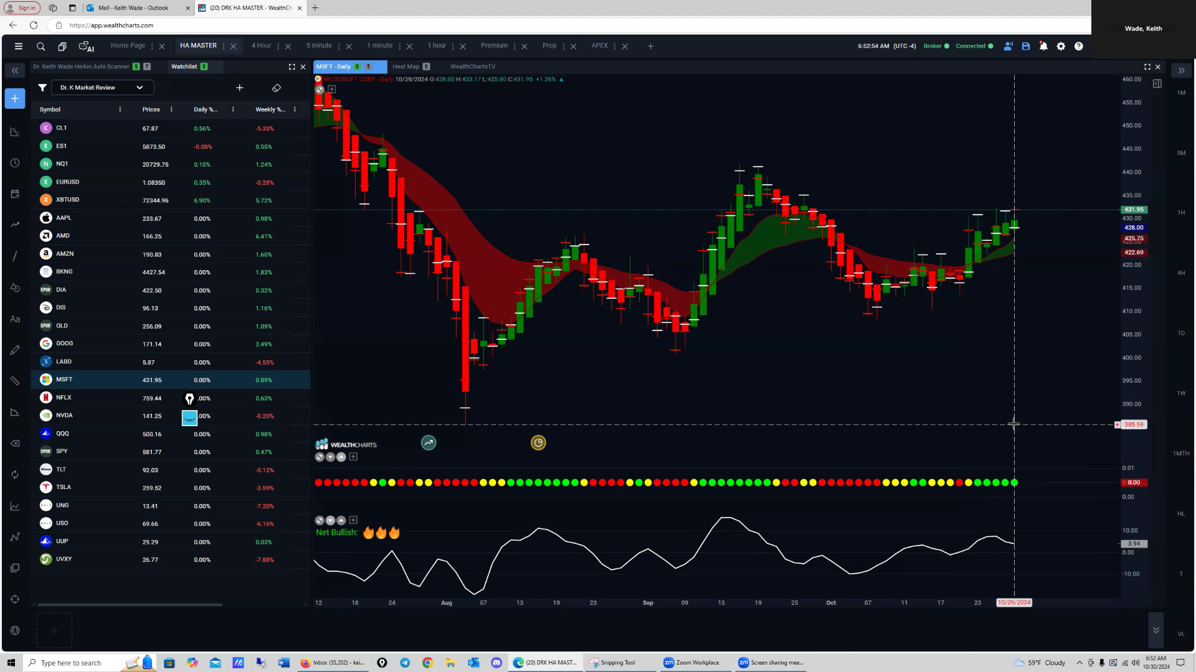This screenshot has height=672, width=1196.
Task: Move Net Bullish pane up arrow
Action: coord(341,521)
